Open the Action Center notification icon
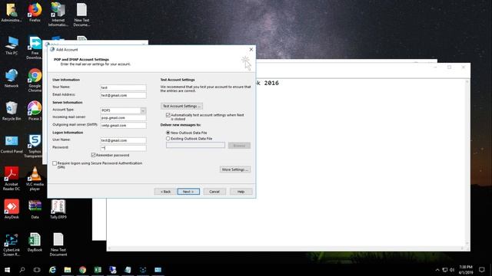The width and height of the screenshot is (492, 276). point(482,270)
